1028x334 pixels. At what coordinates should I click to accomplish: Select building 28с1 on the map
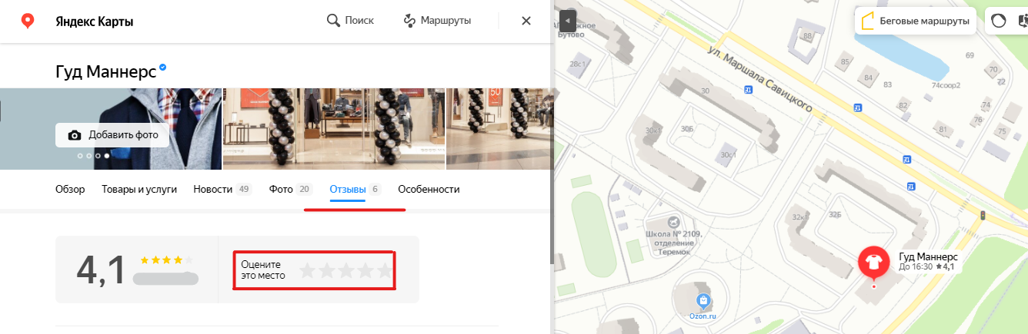[x=577, y=64]
